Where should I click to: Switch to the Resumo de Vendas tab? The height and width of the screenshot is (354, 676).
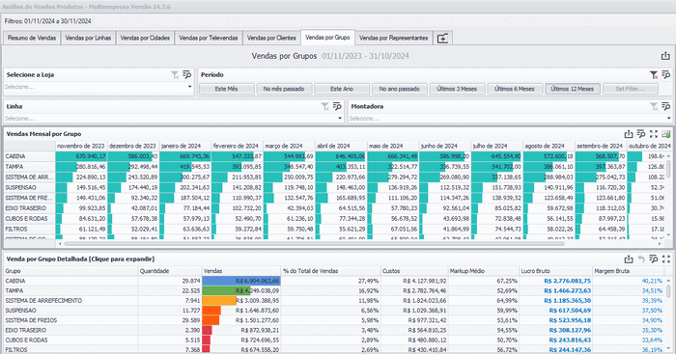coord(32,38)
